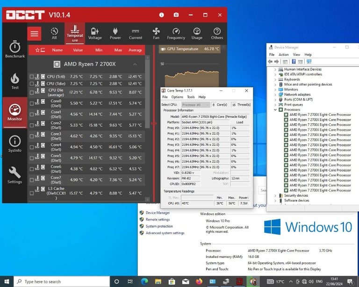Open the Usage sensors view
Screen dimensions: 359x287
[197, 33]
